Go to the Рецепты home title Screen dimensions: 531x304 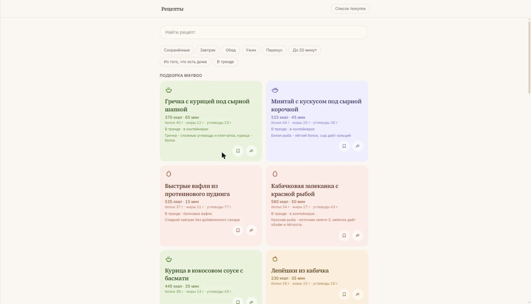[x=173, y=9]
